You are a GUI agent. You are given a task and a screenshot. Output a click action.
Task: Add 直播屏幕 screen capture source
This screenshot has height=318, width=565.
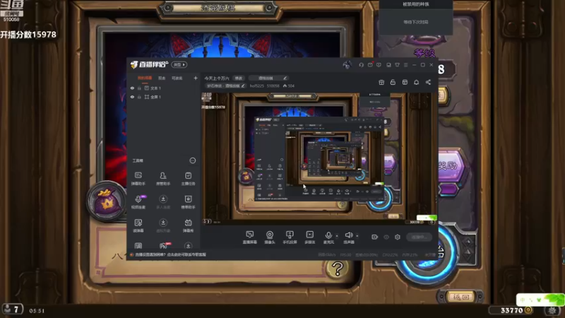(x=249, y=237)
